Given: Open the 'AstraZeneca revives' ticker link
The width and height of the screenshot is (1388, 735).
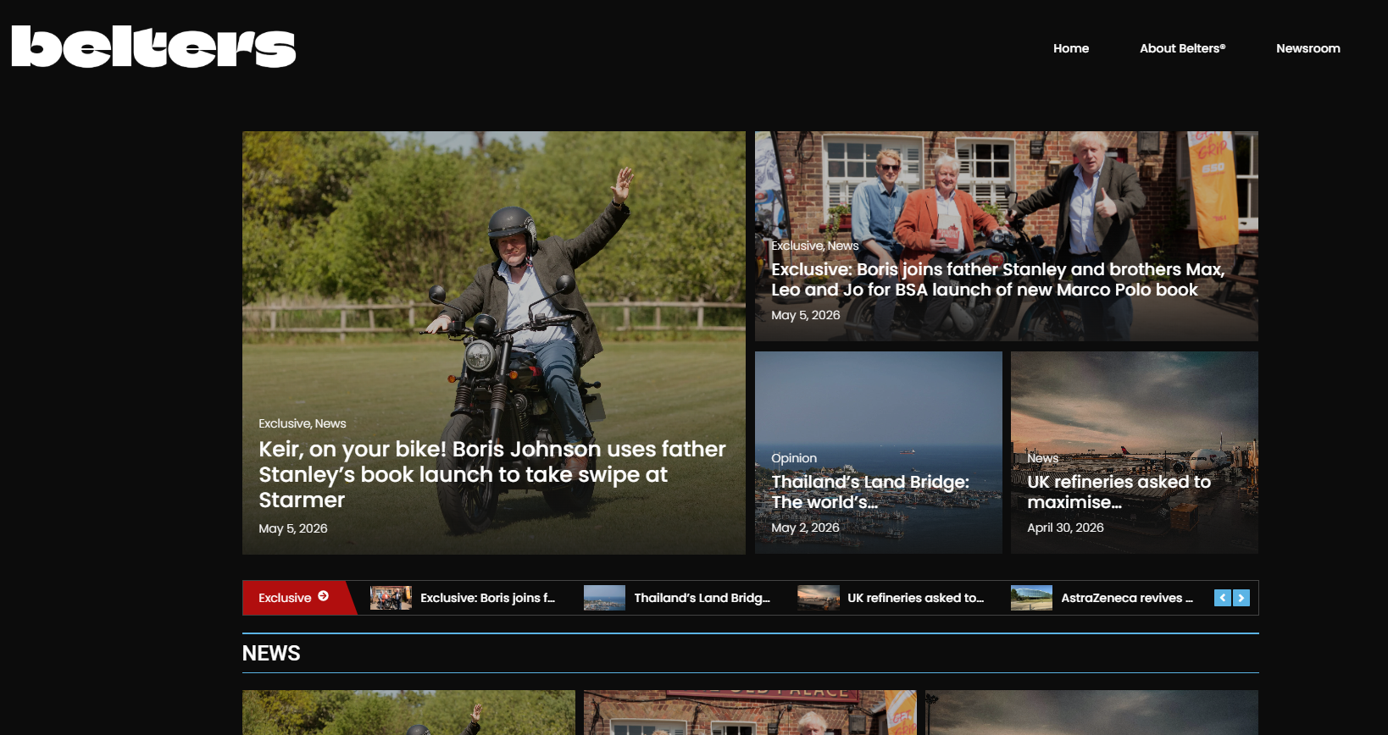Looking at the screenshot, I should (1127, 598).
